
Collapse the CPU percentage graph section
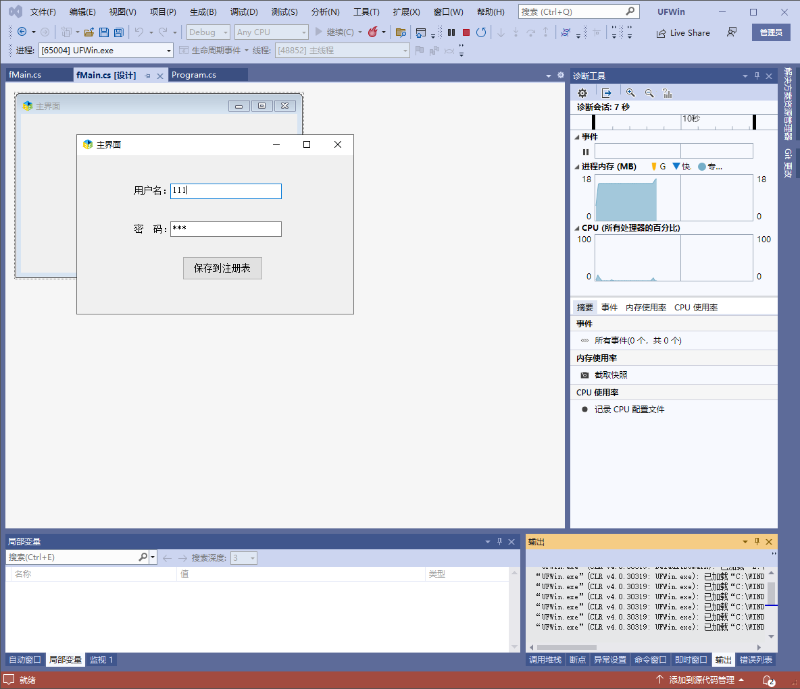[x=577, y=228]
